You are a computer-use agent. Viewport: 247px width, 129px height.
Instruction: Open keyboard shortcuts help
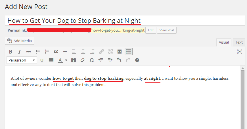(137, 60)
